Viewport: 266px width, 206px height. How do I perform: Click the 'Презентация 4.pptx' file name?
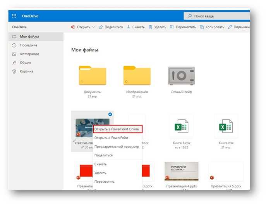click(x=182, y=186)
